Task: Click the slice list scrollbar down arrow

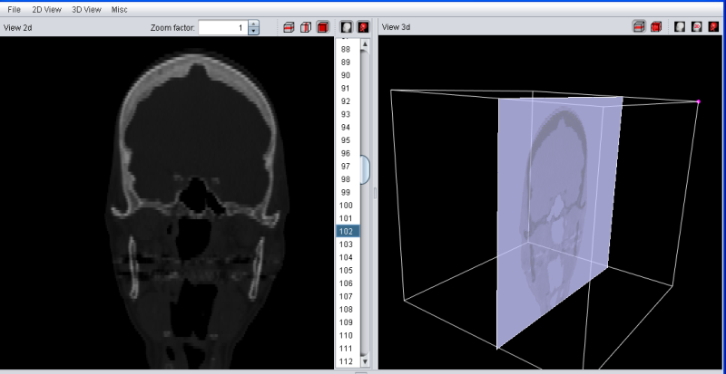Action: pyautogui.click(x=365, y=360)
